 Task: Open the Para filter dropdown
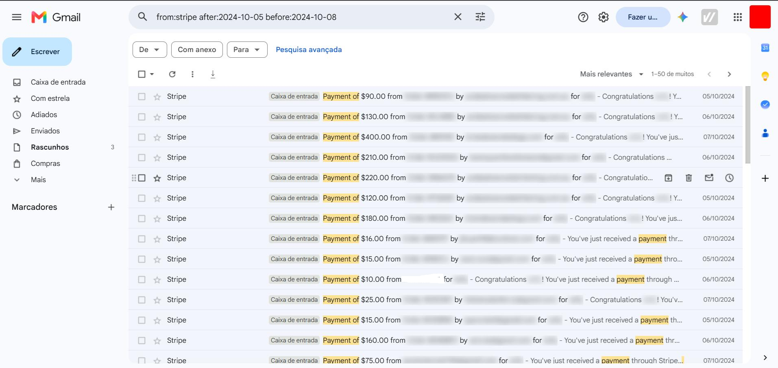coord(247,50)
